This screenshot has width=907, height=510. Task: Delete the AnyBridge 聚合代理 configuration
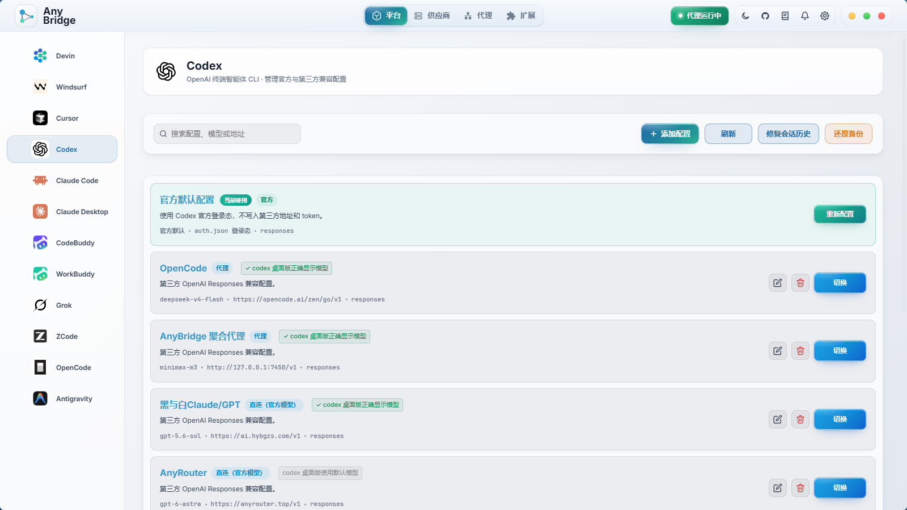pyautogui.click(x=800, y=351)
